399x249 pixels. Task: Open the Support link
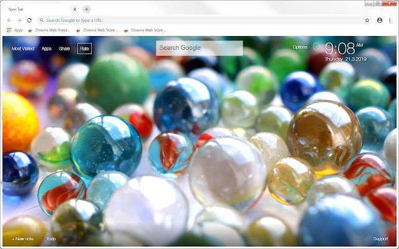[x=380, y=238]
